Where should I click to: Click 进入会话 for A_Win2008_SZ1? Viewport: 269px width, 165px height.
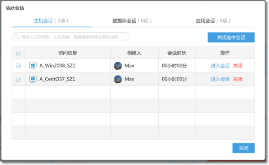220,66
